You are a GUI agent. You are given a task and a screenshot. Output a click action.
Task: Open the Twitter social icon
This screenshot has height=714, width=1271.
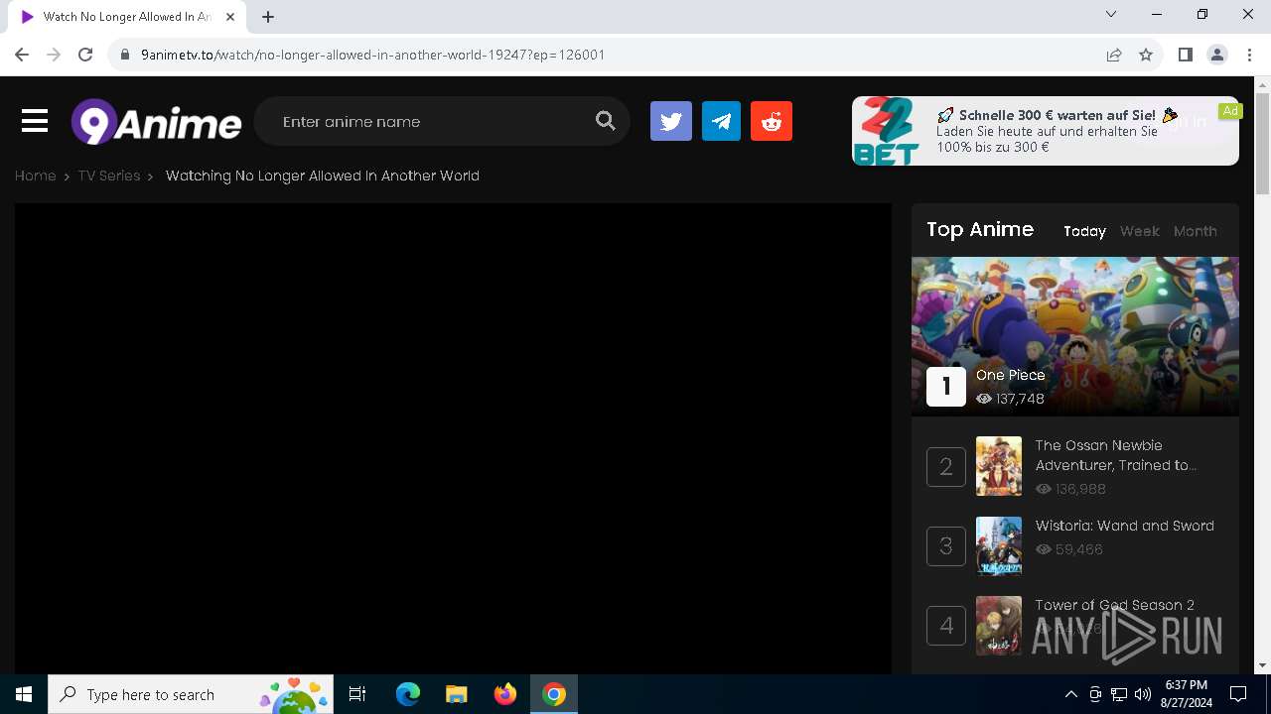pos(671,121)
